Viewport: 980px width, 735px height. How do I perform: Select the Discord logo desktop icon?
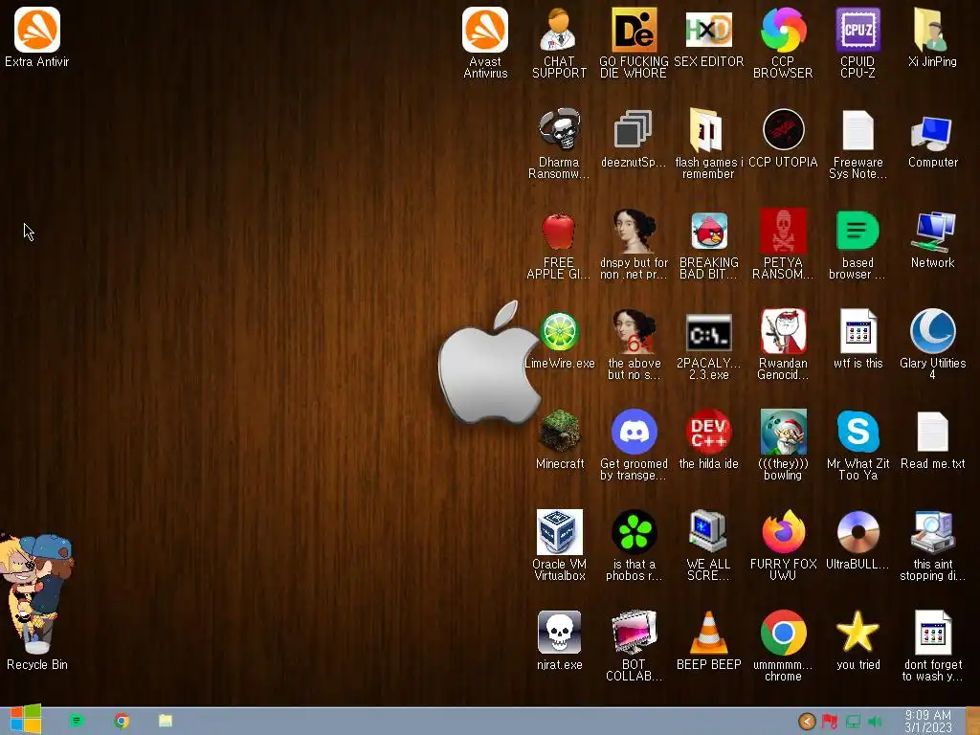tap(634, 432)
